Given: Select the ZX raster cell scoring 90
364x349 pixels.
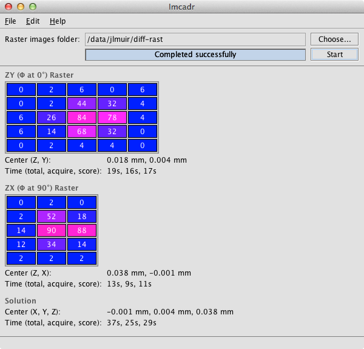Looking at the screenshot, I should pyautogui.click(x=52, y=231).
